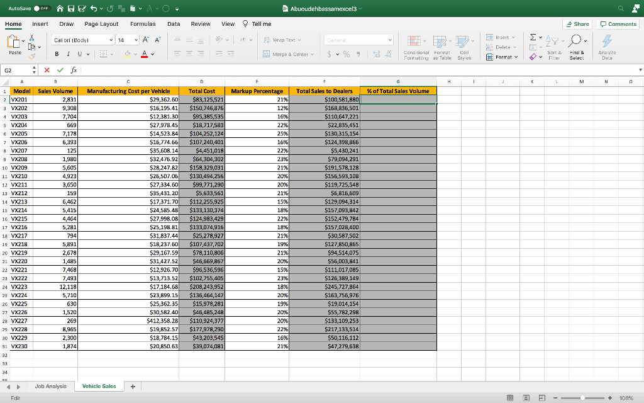Click the Copy icon
This screenshot has width=644, height=403.
(31, 47)
